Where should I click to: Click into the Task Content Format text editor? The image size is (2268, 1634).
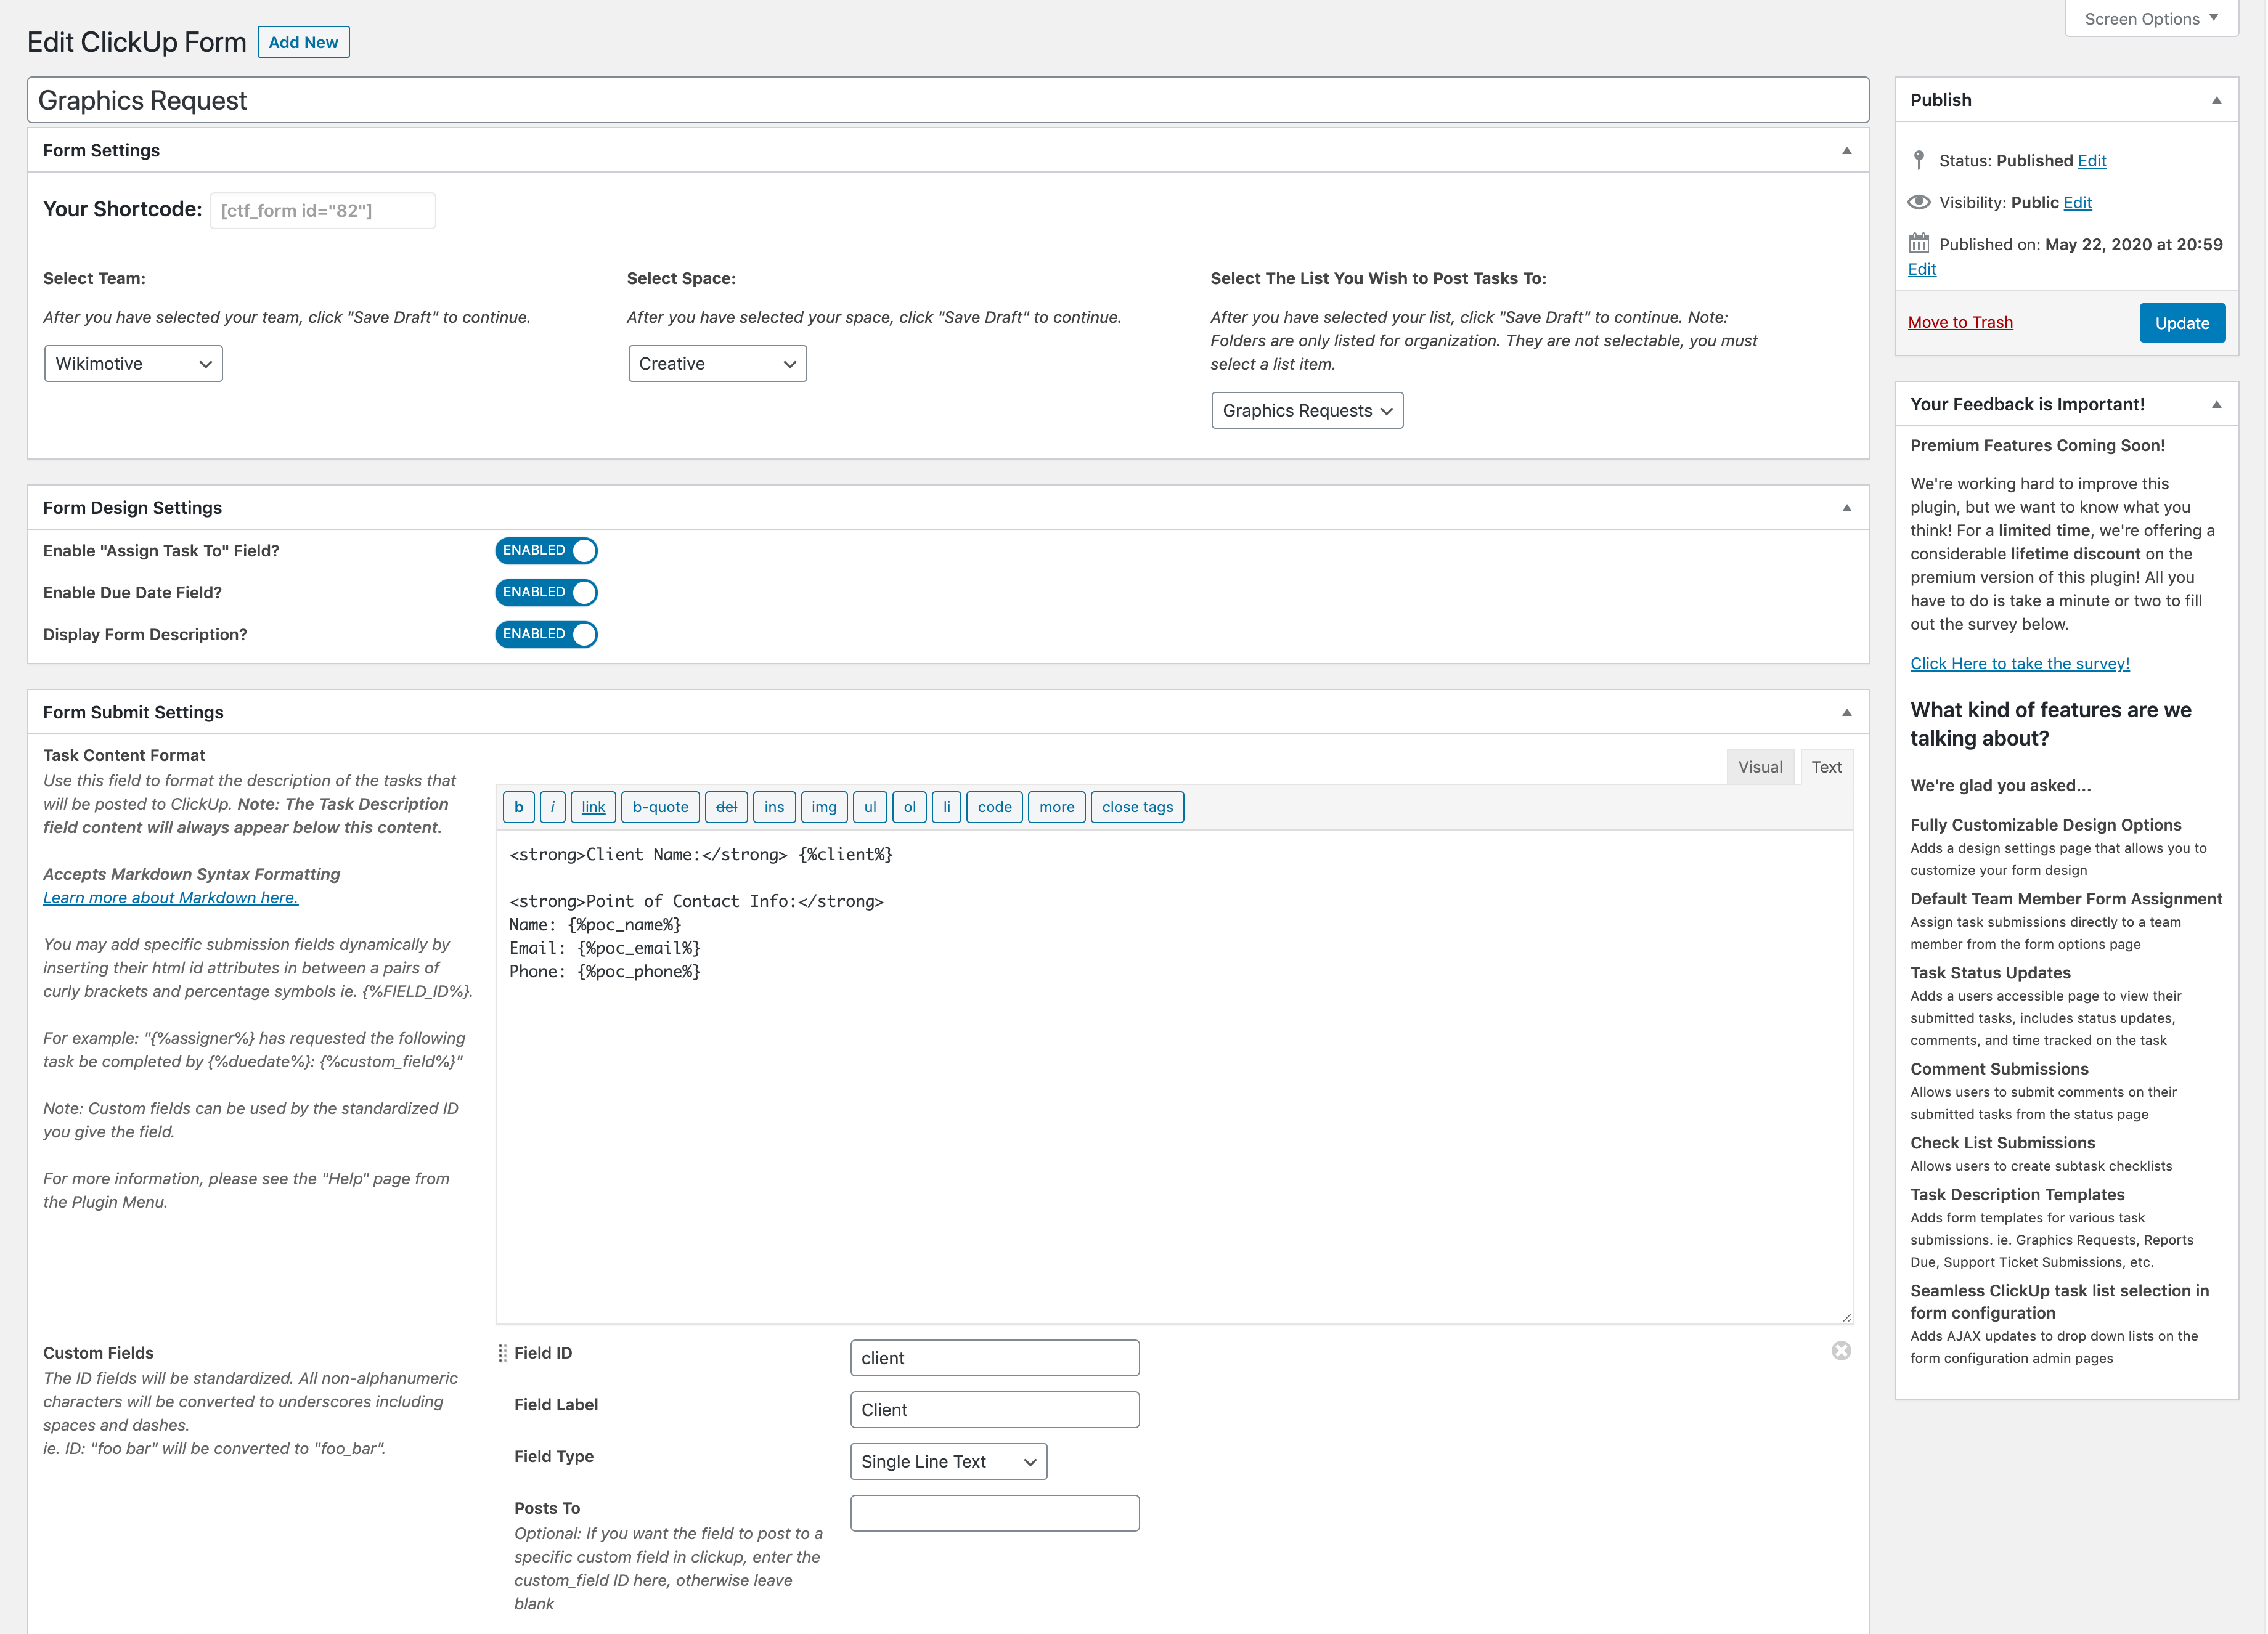[1174, 1077]
